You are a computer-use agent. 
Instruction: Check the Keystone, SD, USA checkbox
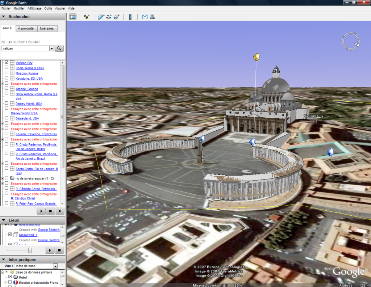7,78
